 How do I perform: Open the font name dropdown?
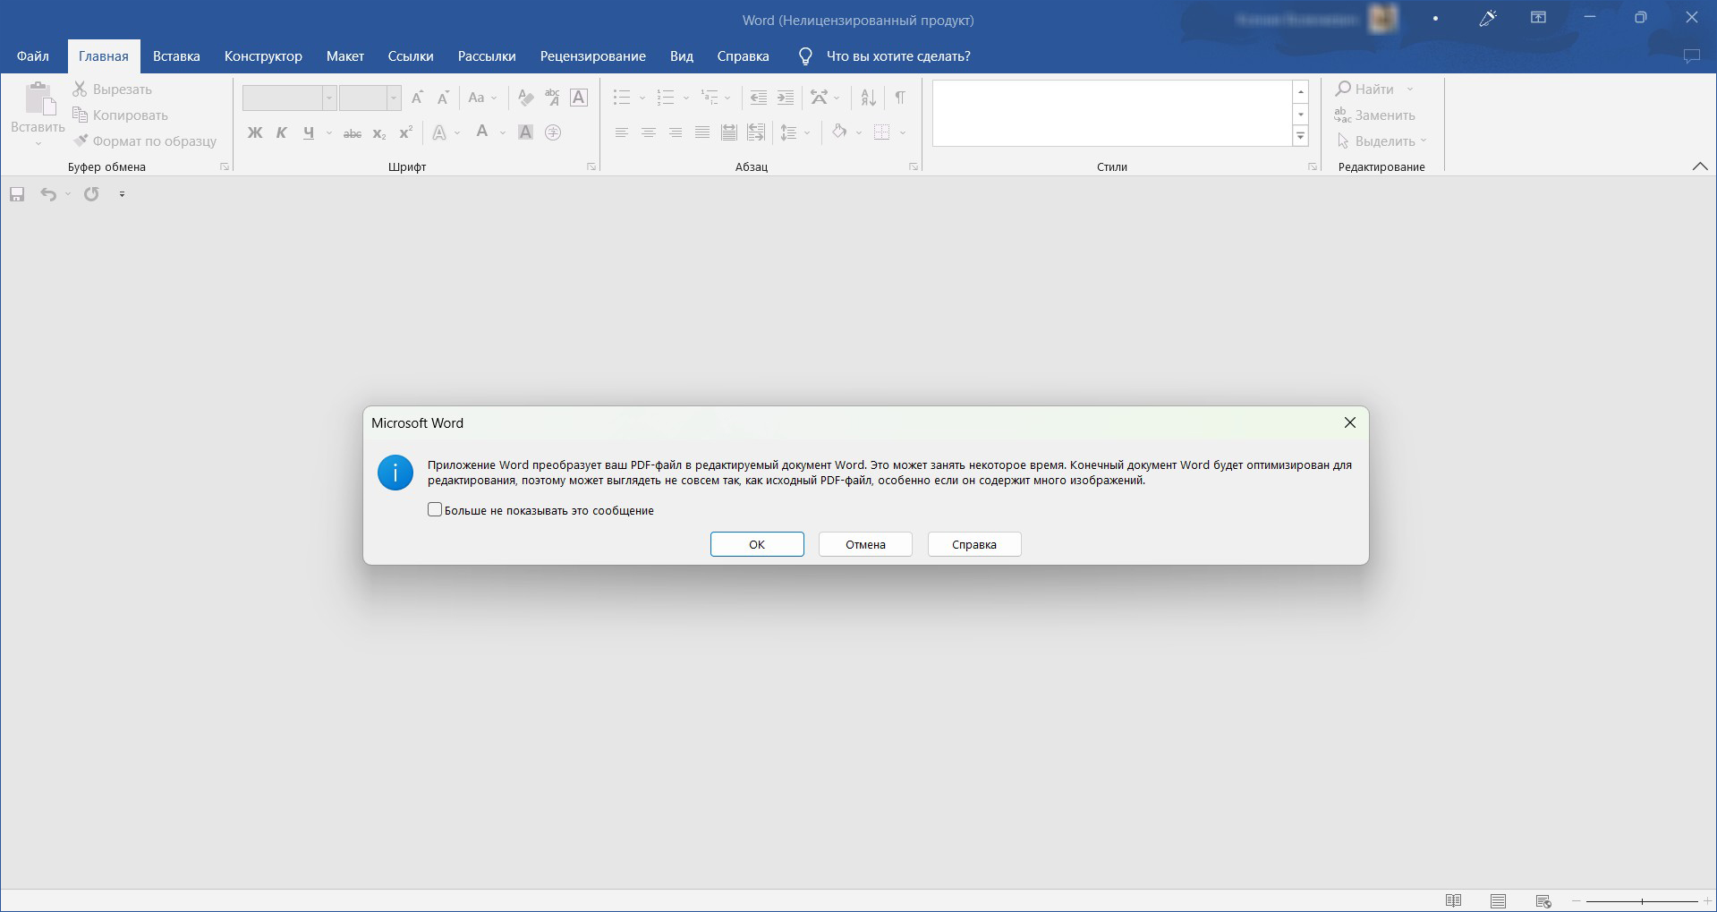(329, 98)
